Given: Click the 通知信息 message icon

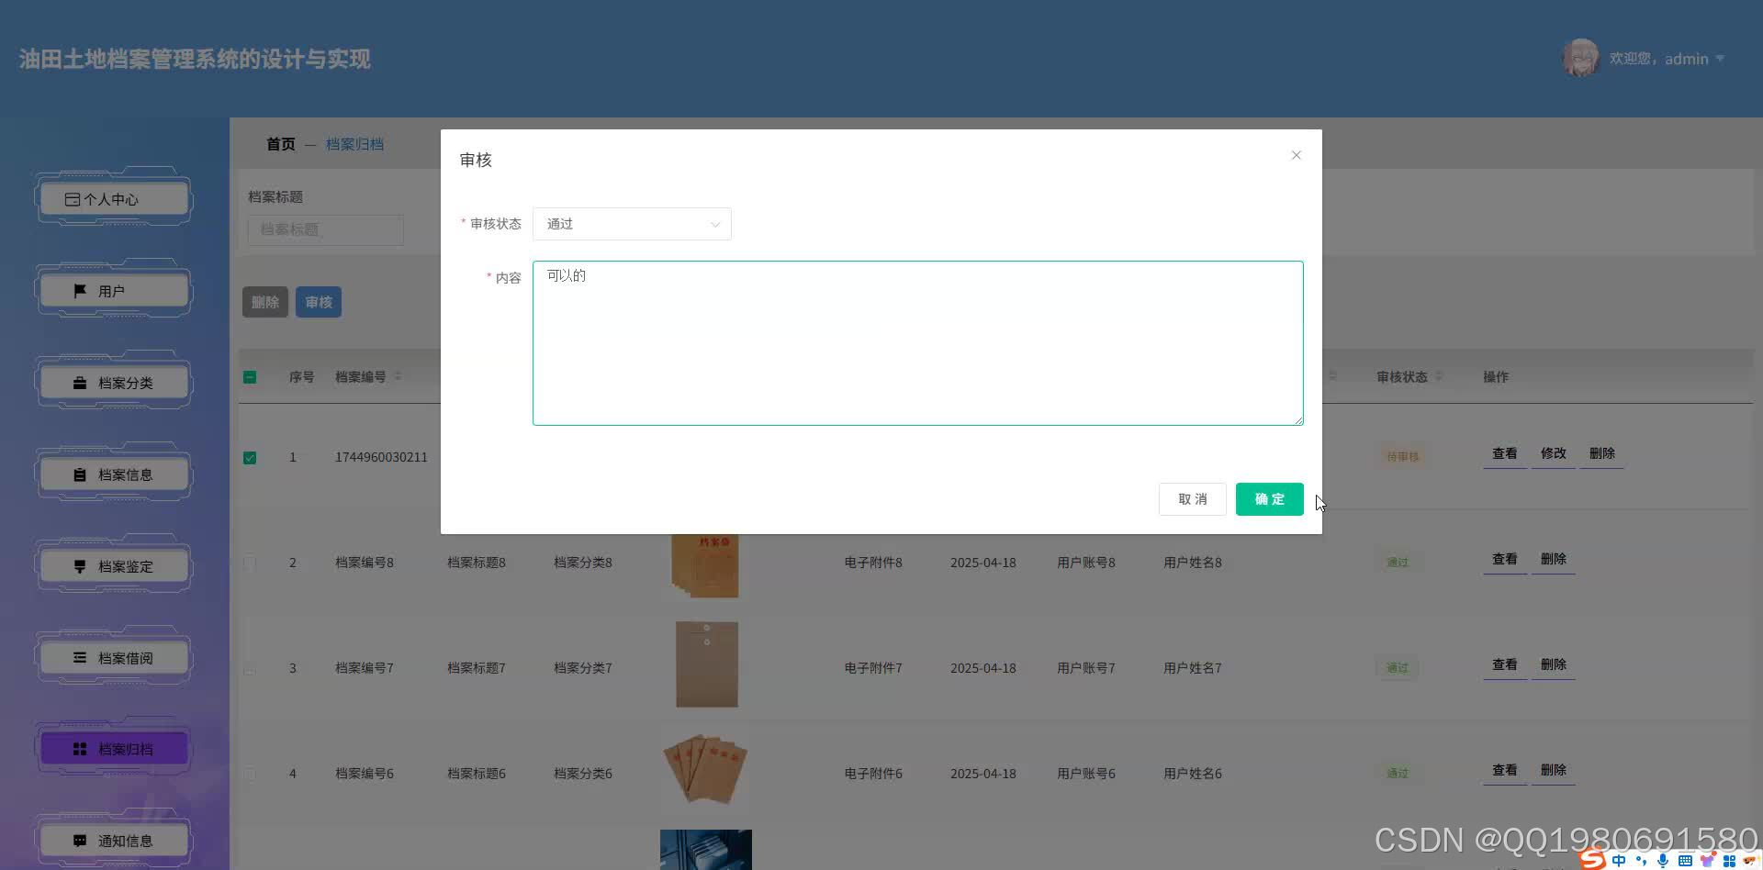Looking at the screenshot, I should 78,840.
